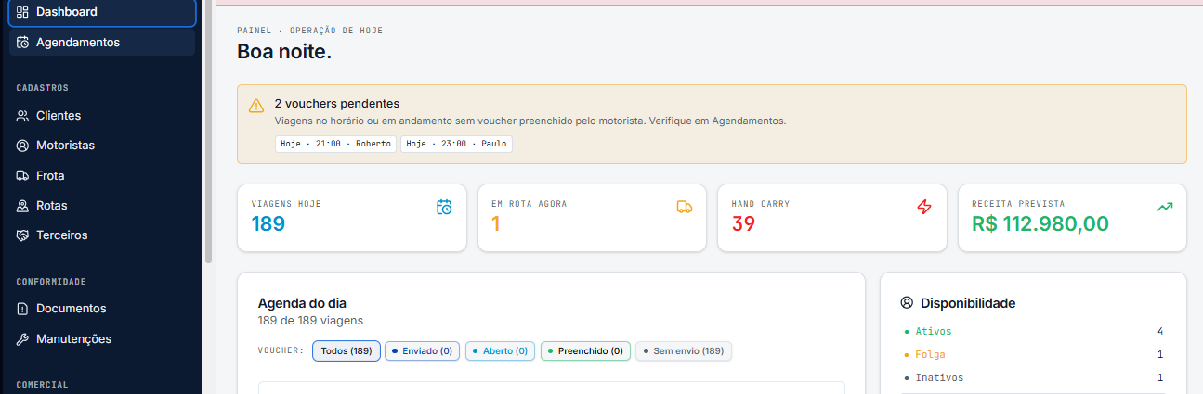Click the Dashboard grid icon

click(x=23, y=12)
